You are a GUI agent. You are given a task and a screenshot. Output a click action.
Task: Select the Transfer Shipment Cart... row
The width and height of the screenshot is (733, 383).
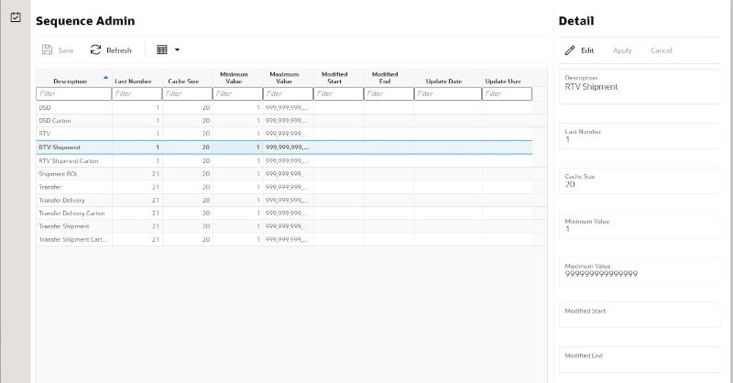(284, 239)
